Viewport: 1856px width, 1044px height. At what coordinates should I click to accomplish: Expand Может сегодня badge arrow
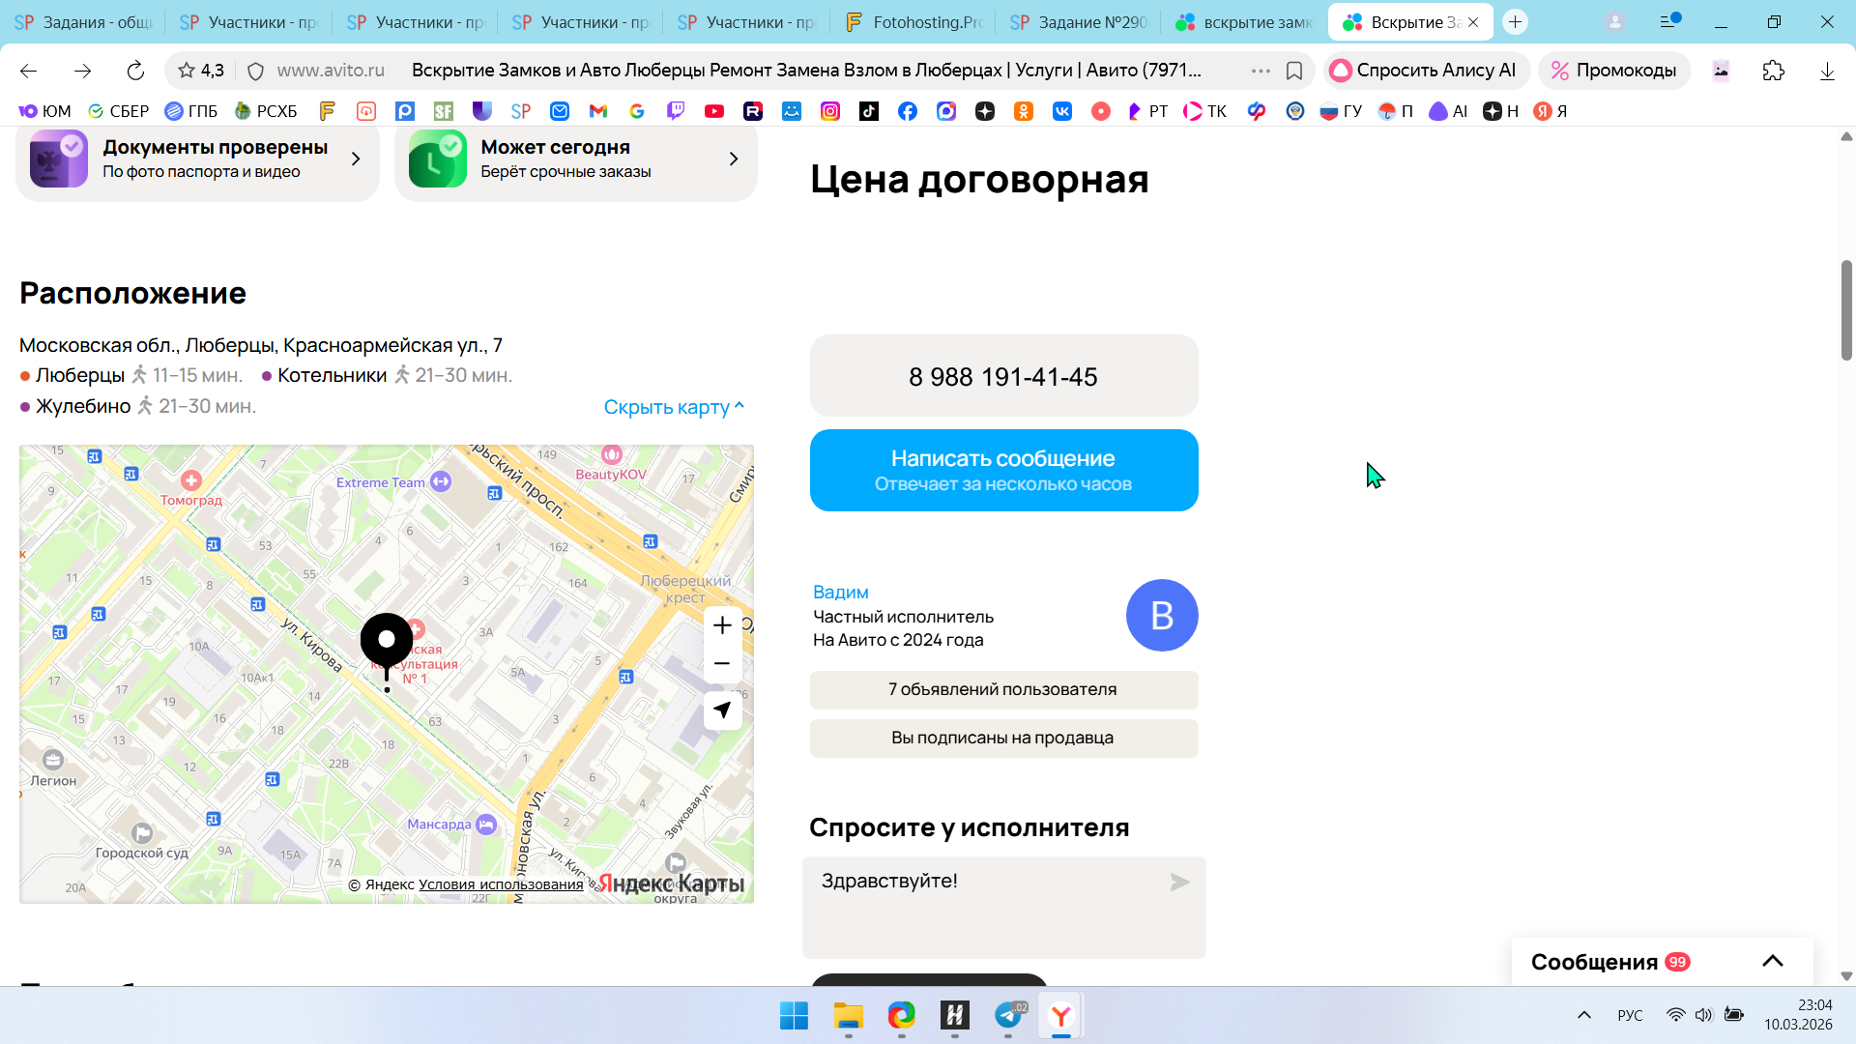point(734,159)
